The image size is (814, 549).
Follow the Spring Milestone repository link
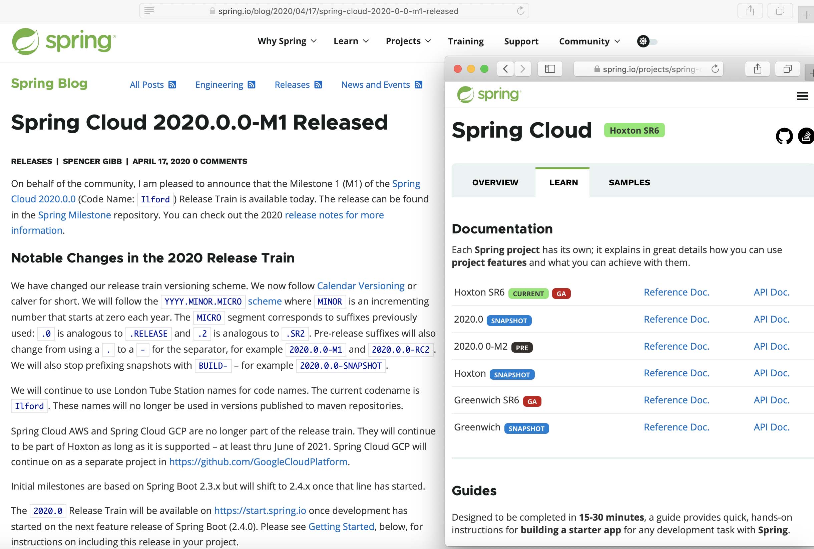click(74, 215)
